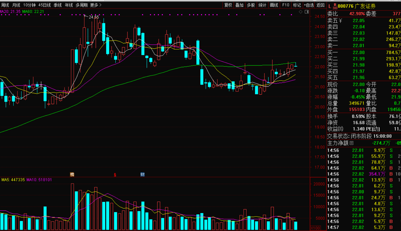Switch to the 年线 yearly period
This screenshot has height=231, width=401.
[69, 5]
